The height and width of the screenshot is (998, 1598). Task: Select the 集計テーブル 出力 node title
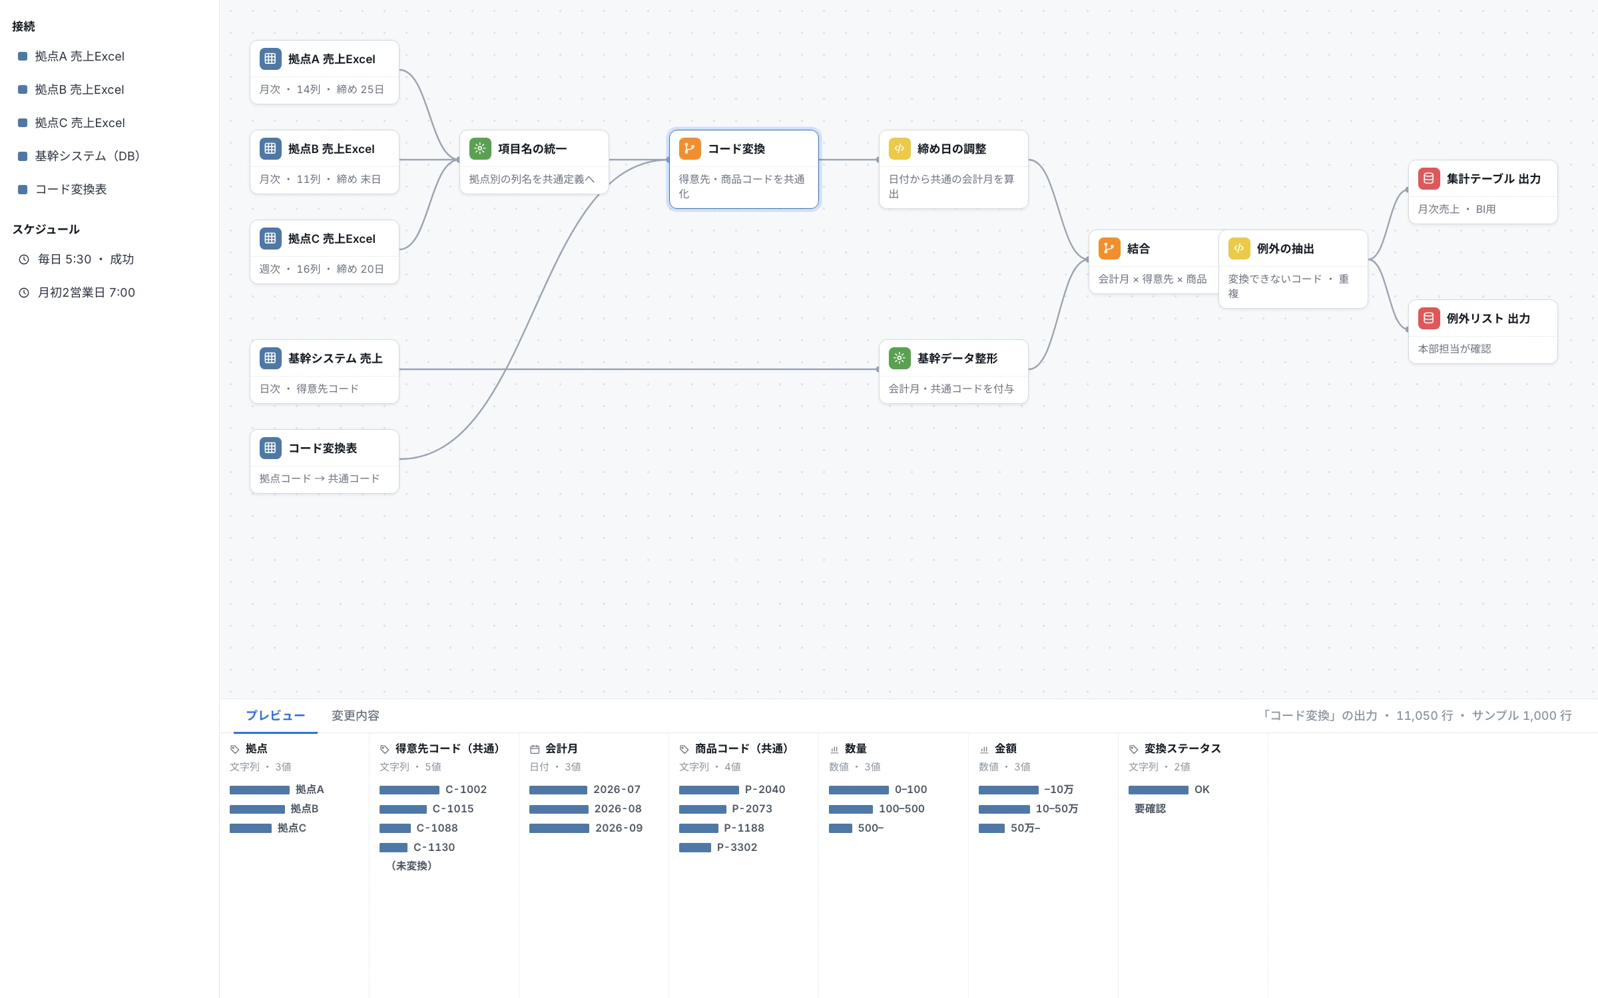click(x=1493, y=178)
